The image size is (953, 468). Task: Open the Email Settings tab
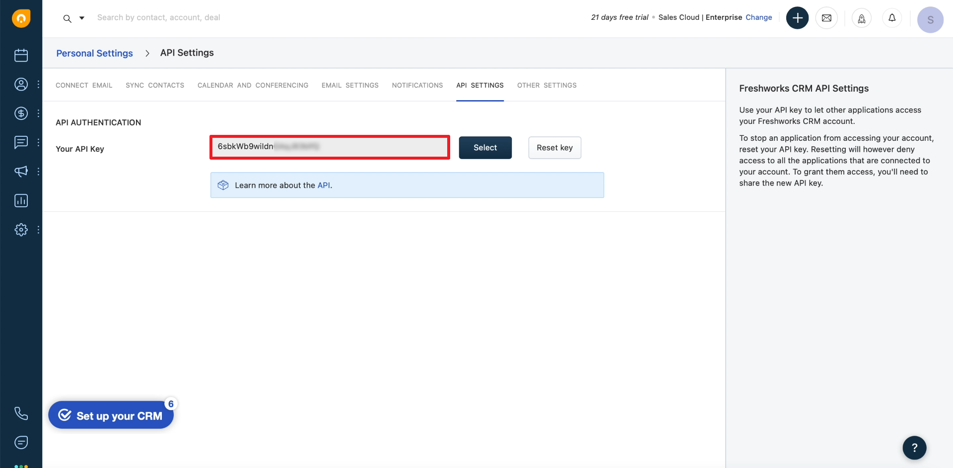(x=350, y=85)
